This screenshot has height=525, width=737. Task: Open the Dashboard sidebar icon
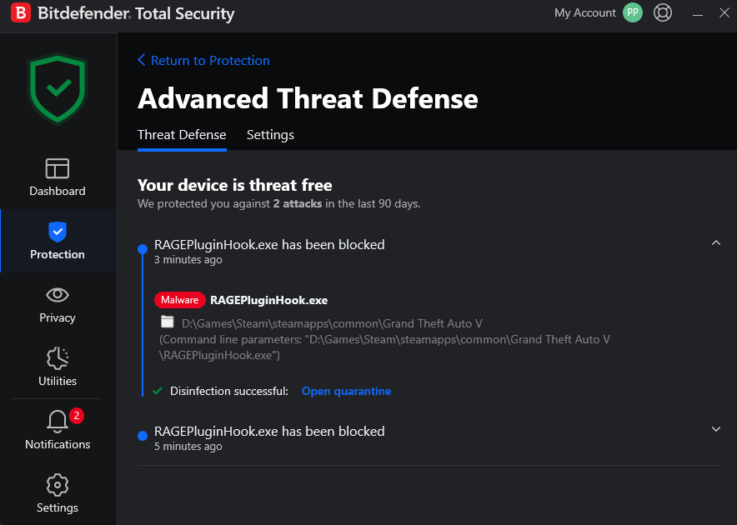[58, 169]
